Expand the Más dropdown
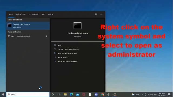 coord(51,14)
